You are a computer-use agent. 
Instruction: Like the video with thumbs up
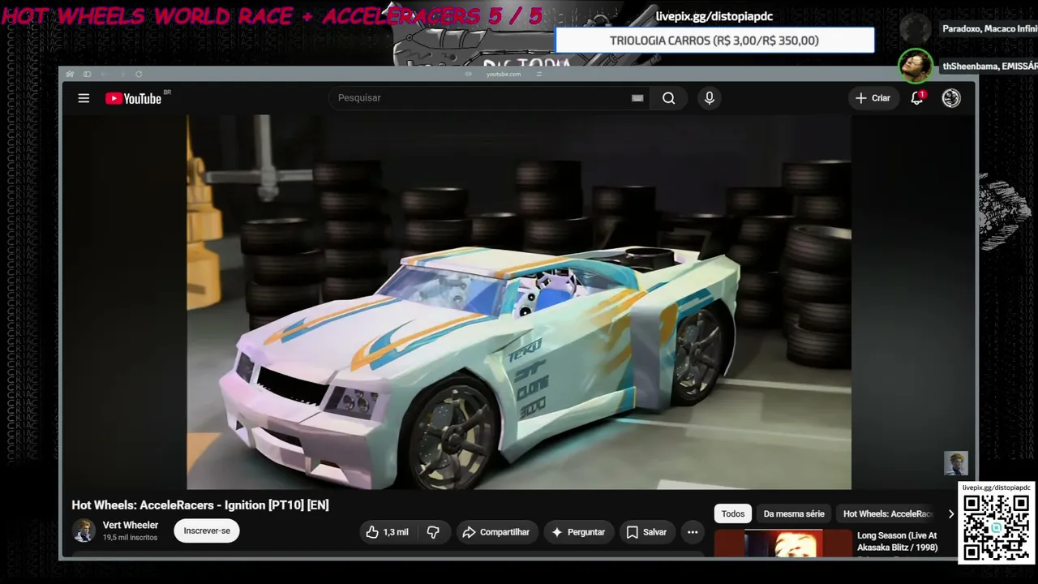point(388,532)
